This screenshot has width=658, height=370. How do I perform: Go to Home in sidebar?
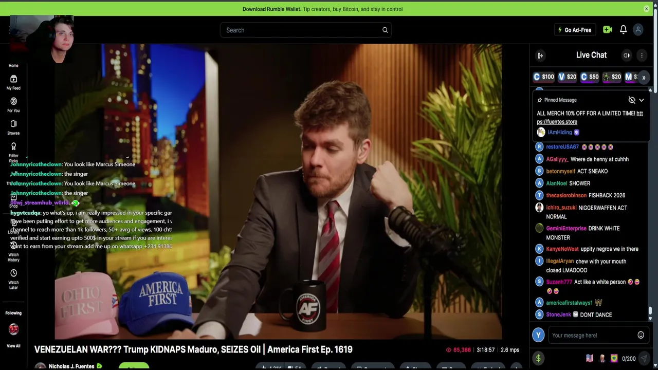(13, 66)
